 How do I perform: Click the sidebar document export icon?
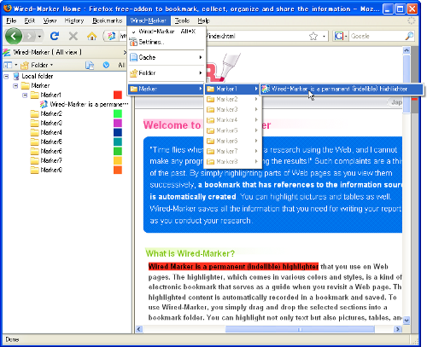click(x=90, y=65)
